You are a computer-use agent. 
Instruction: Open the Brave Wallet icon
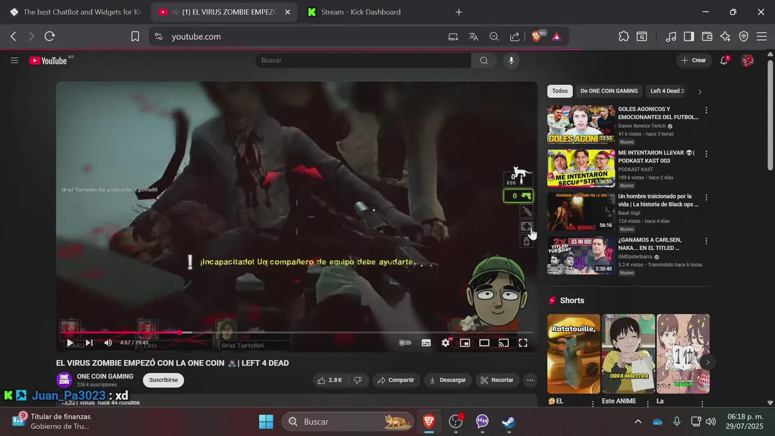tap(707, 36)
